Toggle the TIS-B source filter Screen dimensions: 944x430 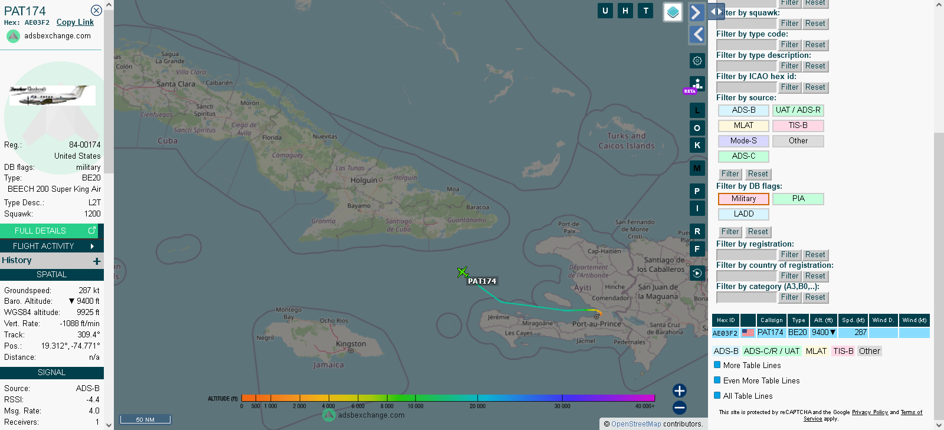(x=798, y=126)
